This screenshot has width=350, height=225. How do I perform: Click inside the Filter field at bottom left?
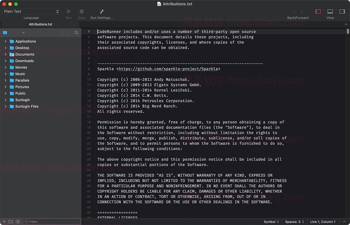[x=50, y=222]
